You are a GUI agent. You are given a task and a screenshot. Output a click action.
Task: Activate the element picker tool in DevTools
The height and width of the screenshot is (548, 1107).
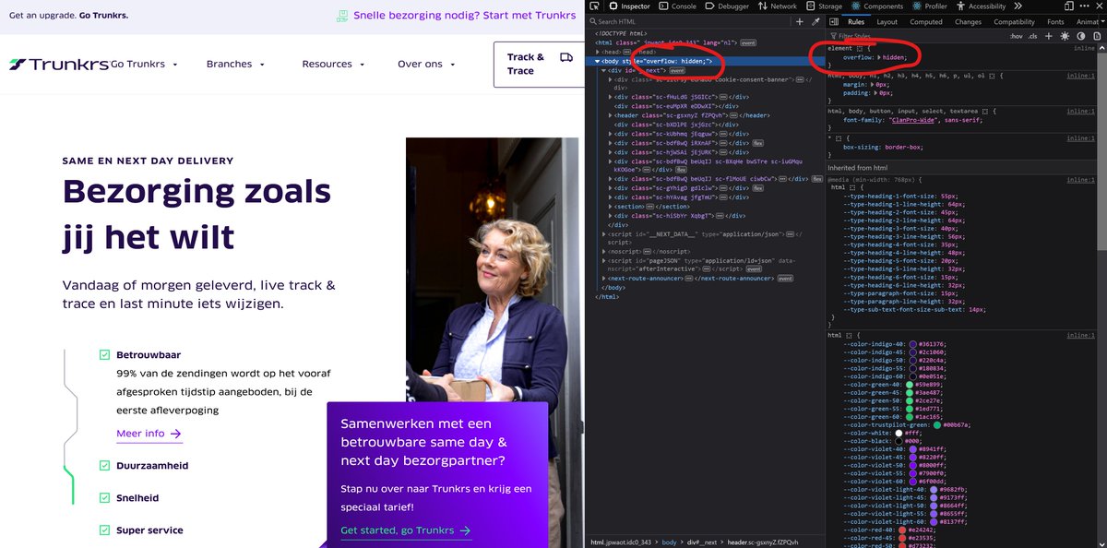(x=596, y=6)
